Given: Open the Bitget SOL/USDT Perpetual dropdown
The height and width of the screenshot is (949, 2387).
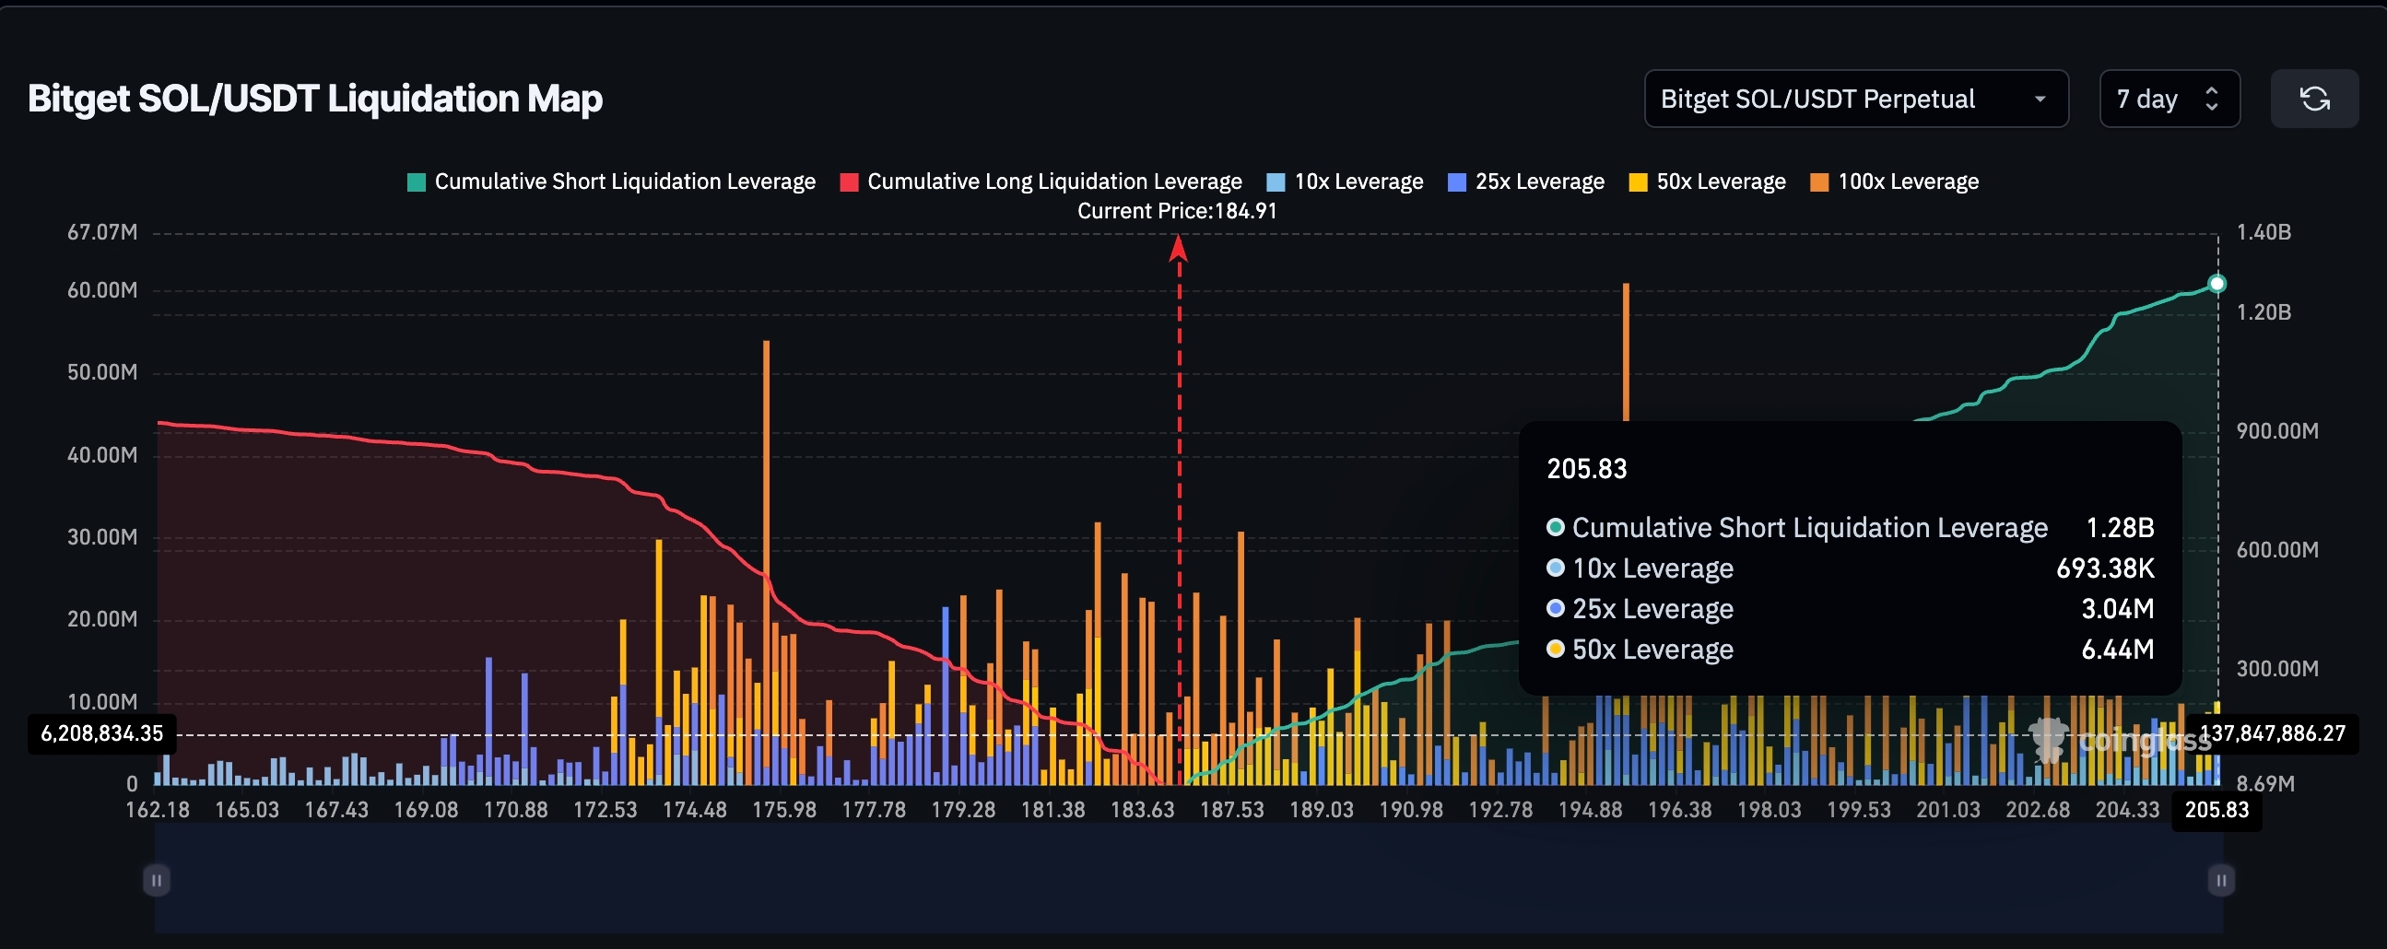Looking at the screenshot, I should click(x=1844, y=99).
